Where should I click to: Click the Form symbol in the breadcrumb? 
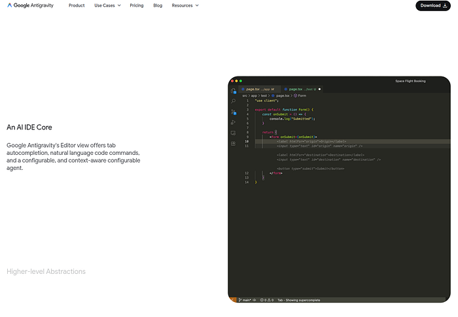(x=302, y=95)
